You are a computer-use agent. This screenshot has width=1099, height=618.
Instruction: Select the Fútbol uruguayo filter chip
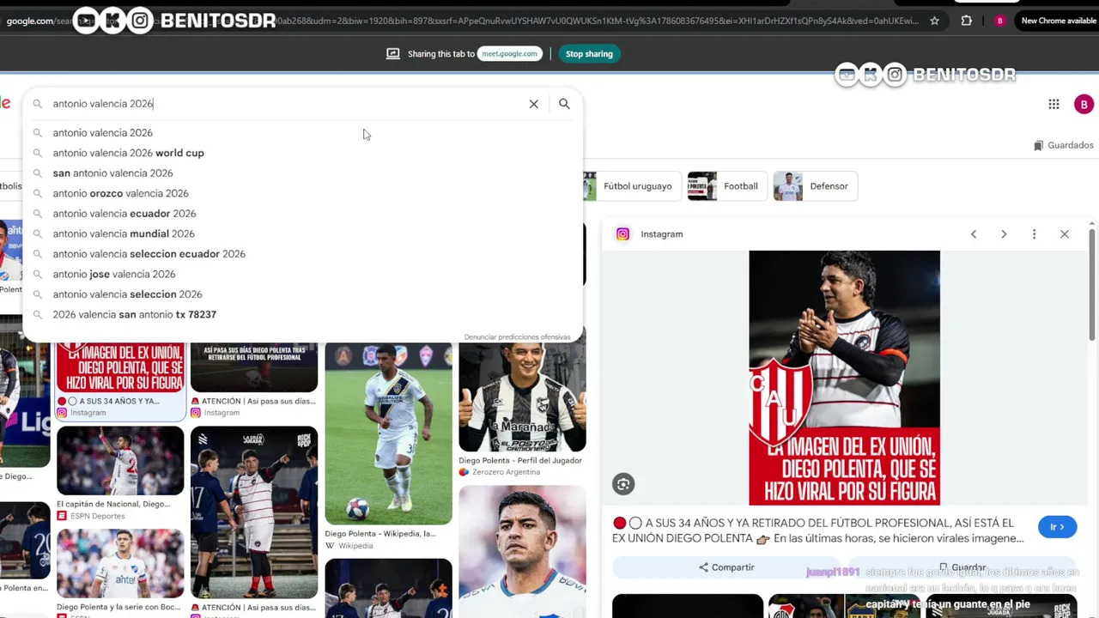pos(631,186)
